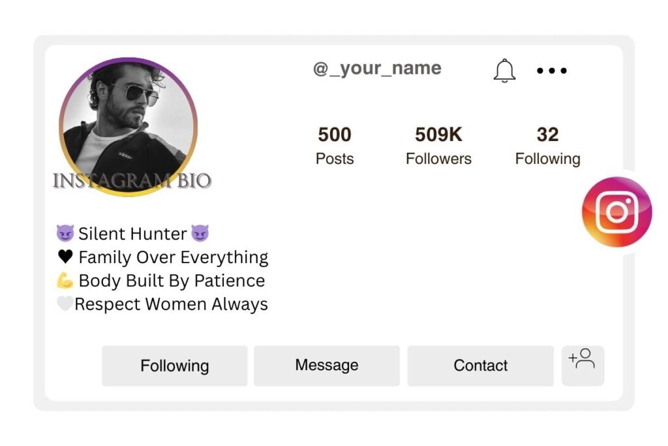Click the add-person follow suggestion icon

pos(583,366)
